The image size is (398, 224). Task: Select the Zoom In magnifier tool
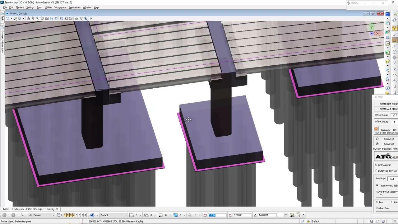[x=33, y=18]
